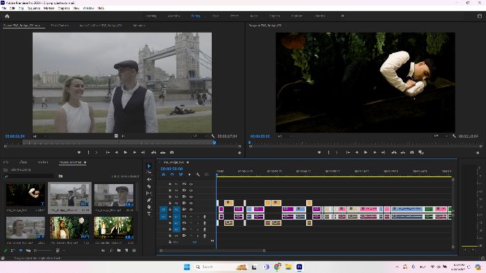Viewport: 486px width, 273px height.
Task: Open the File menu
Action: pos(4,8)
